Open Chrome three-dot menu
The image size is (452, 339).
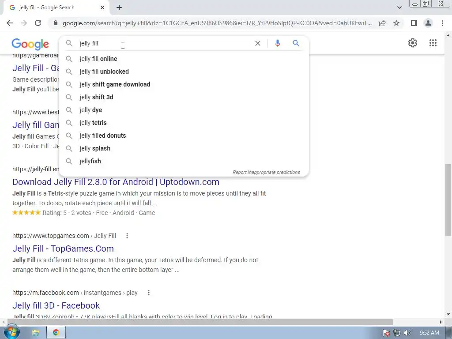(x=442, y=23)
